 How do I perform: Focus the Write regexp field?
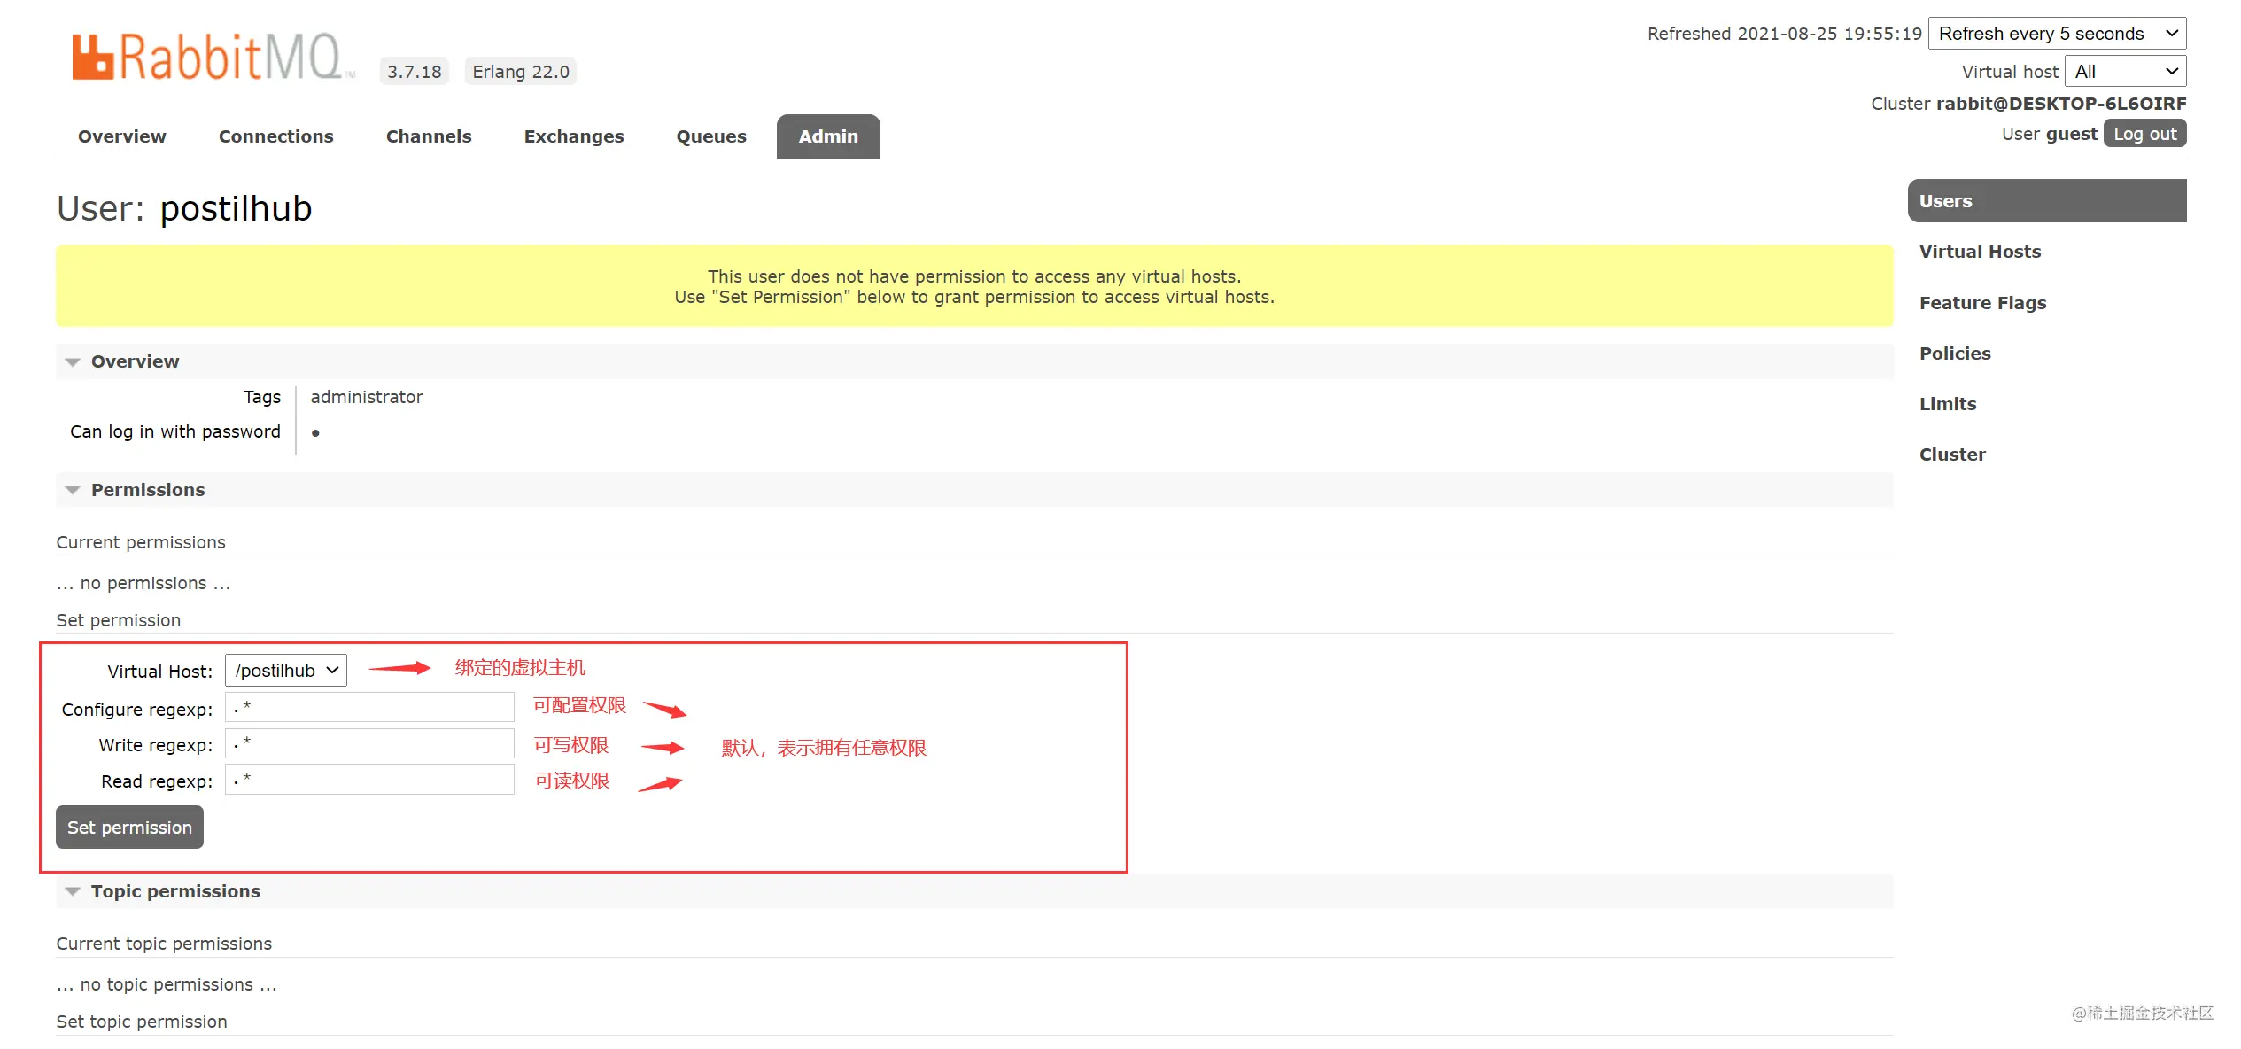[x=369, y=744]
